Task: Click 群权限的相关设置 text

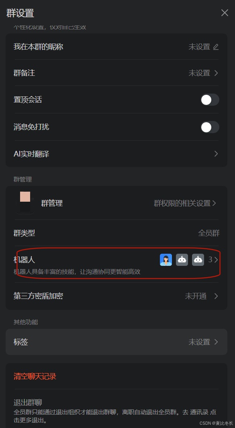Action: click(x=182, y=203)
